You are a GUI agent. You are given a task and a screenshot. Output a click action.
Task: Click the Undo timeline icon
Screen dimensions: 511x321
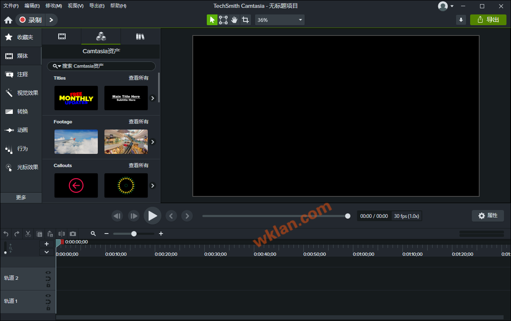[x=6, y=234]
